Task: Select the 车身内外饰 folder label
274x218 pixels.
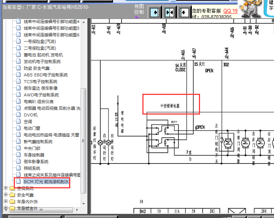Action: [x=27, y=202]
